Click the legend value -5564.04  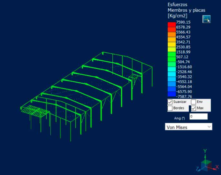[184, 87]
